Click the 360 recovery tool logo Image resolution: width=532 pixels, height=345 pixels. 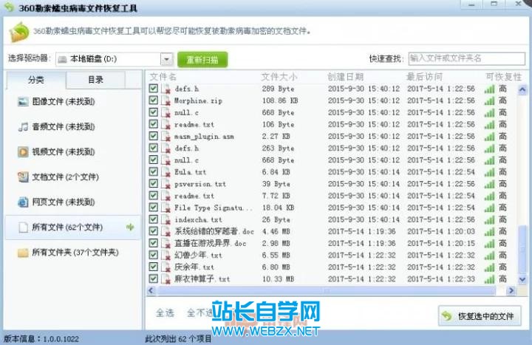[18, 32]
